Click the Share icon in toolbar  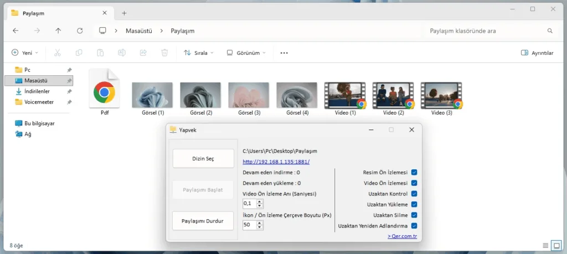[143, 53]
